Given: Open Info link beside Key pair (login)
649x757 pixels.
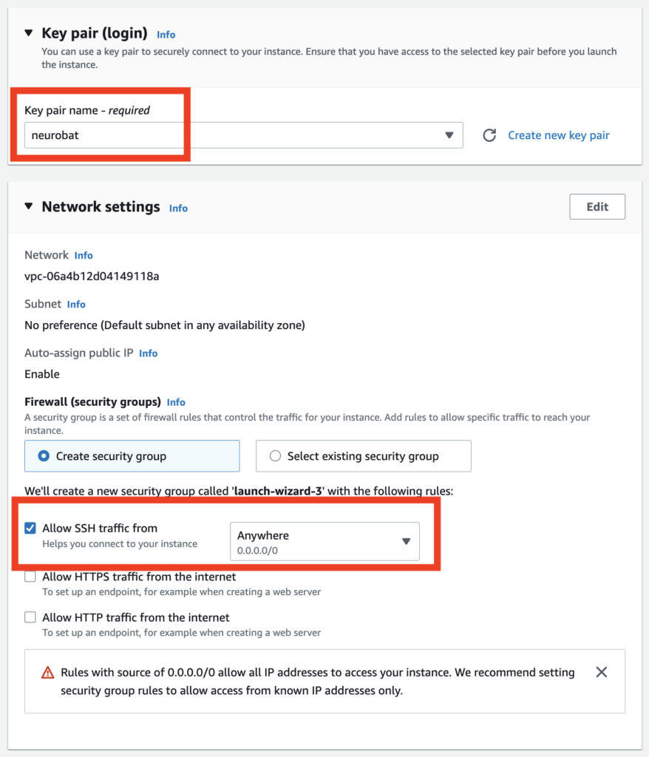Looking at the screenshot, I should click(166, 35).
